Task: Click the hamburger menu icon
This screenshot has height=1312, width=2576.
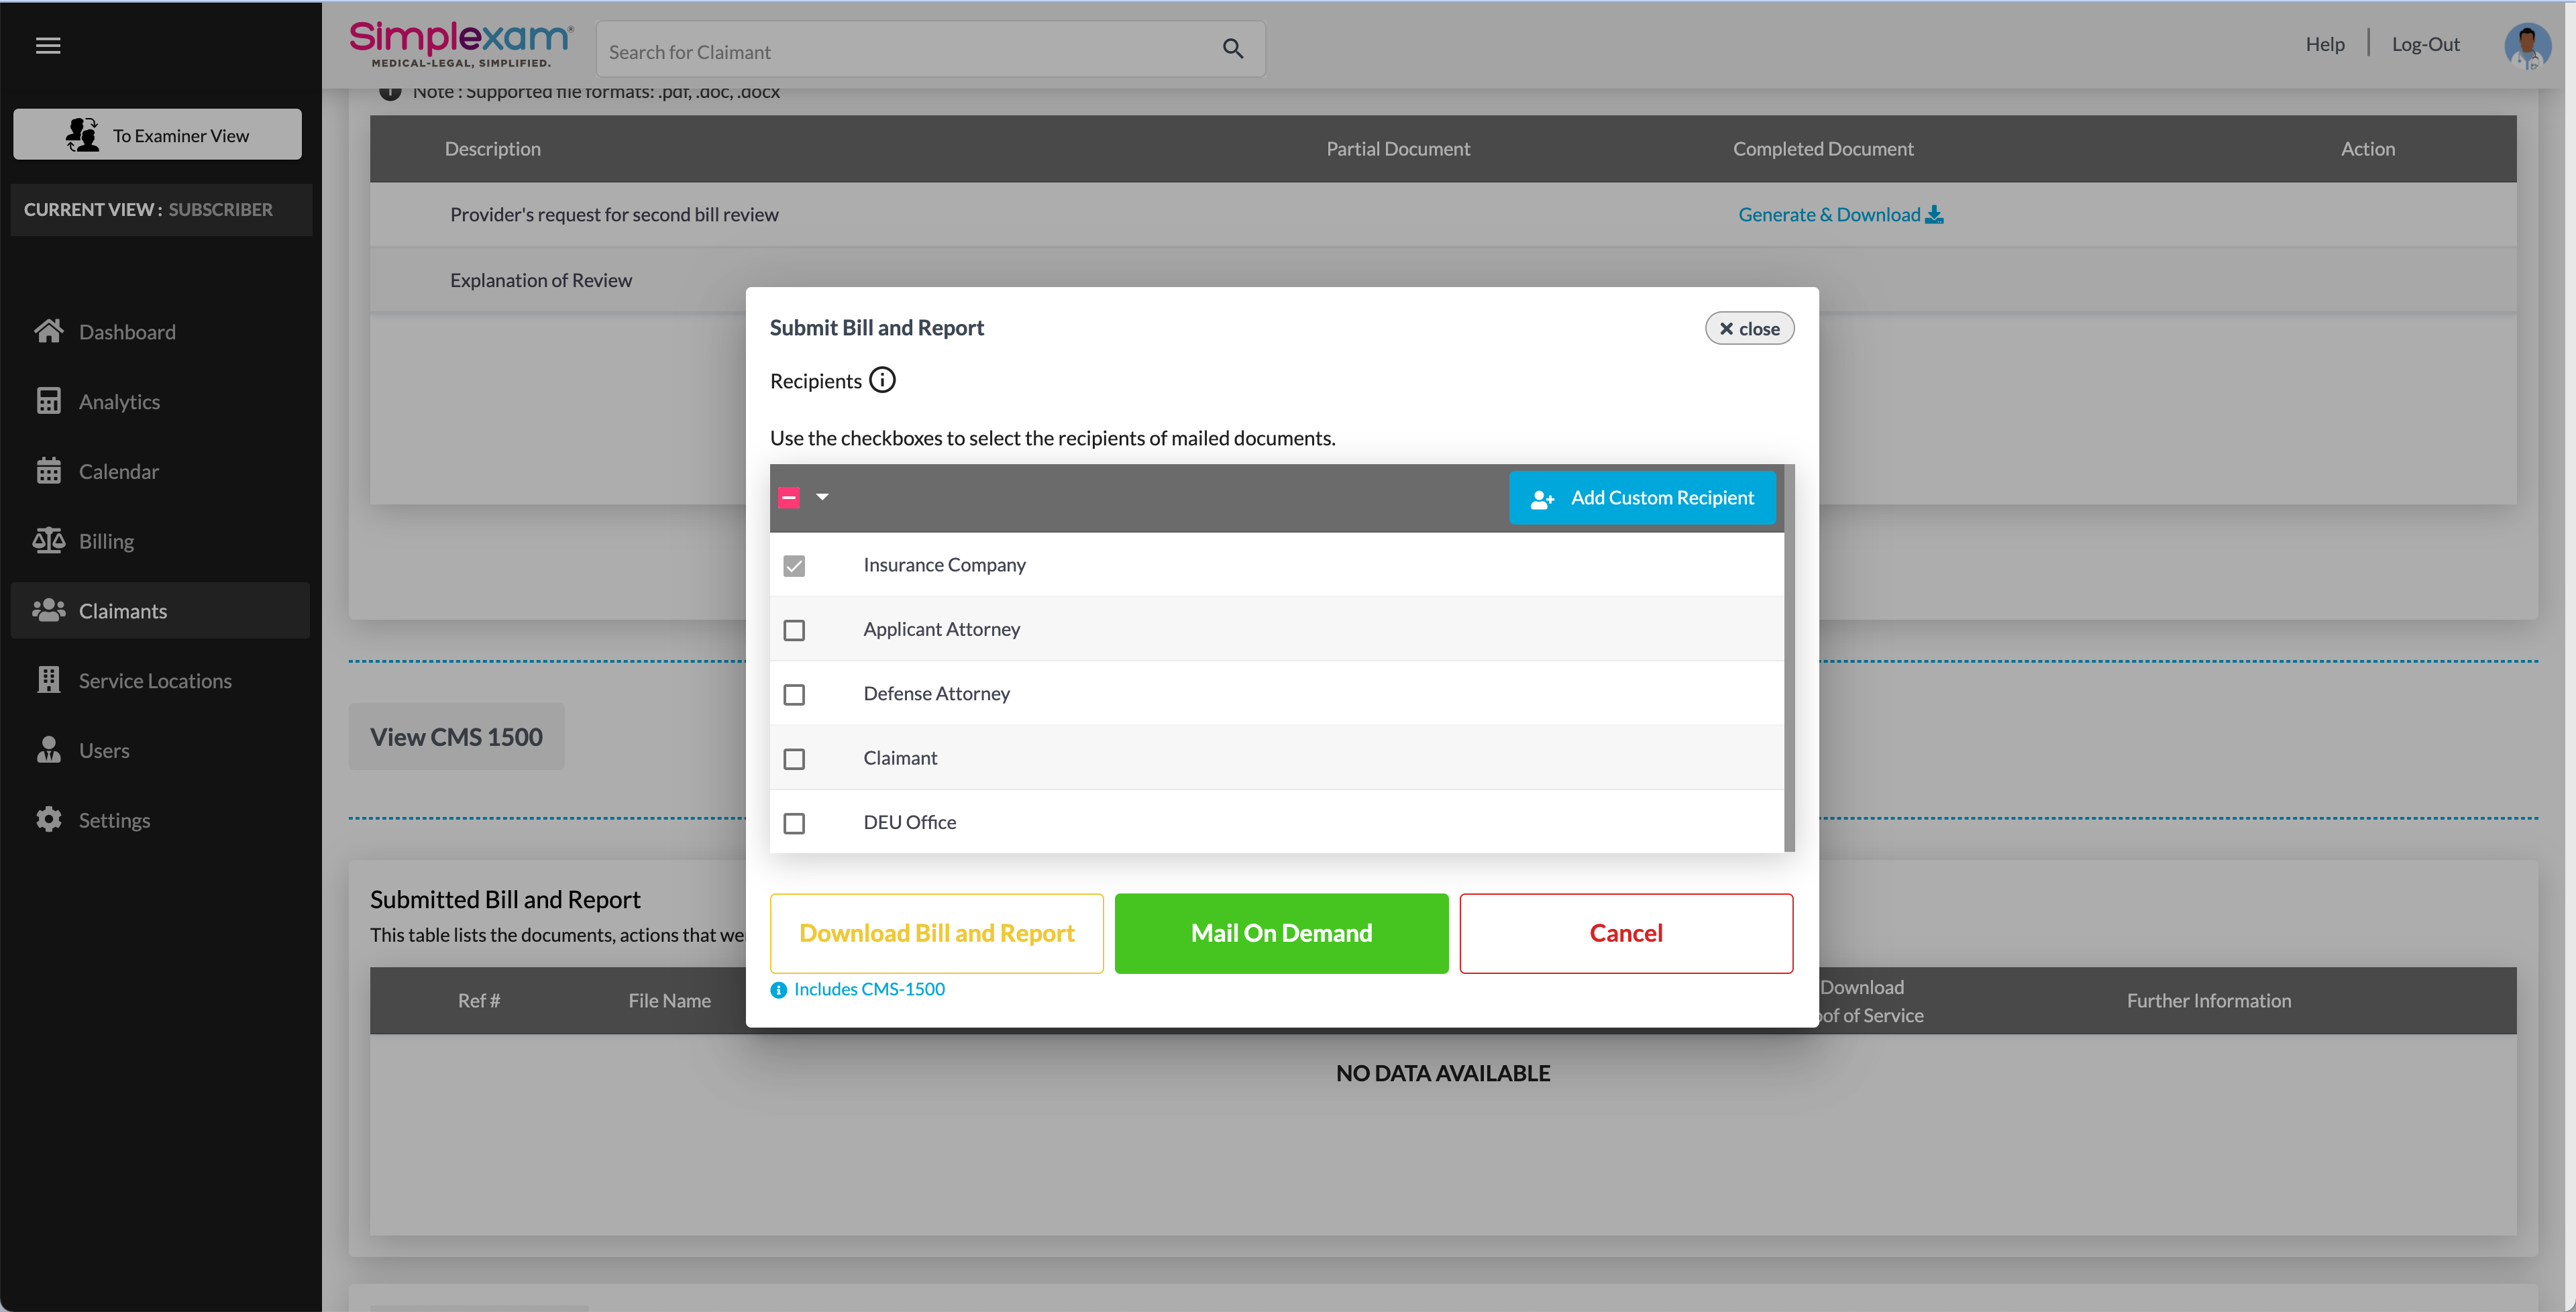Action: pos(48,45)
